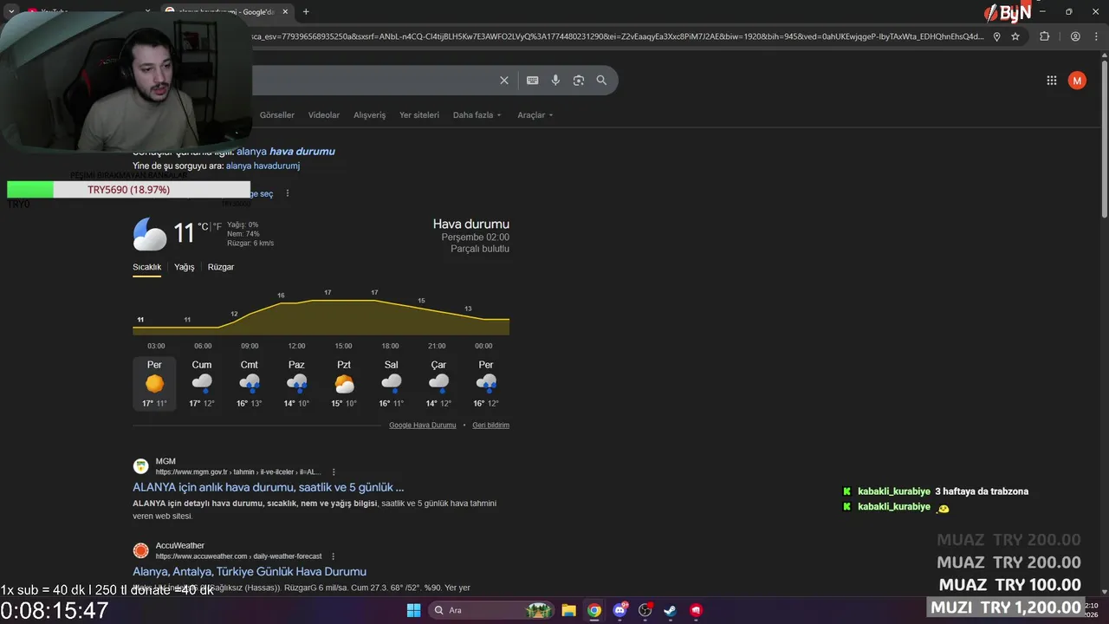The width and height of the screenshot is (1109, 624).
Task: Open the red Riot app on the taskbar
Action: click(696, 610)
